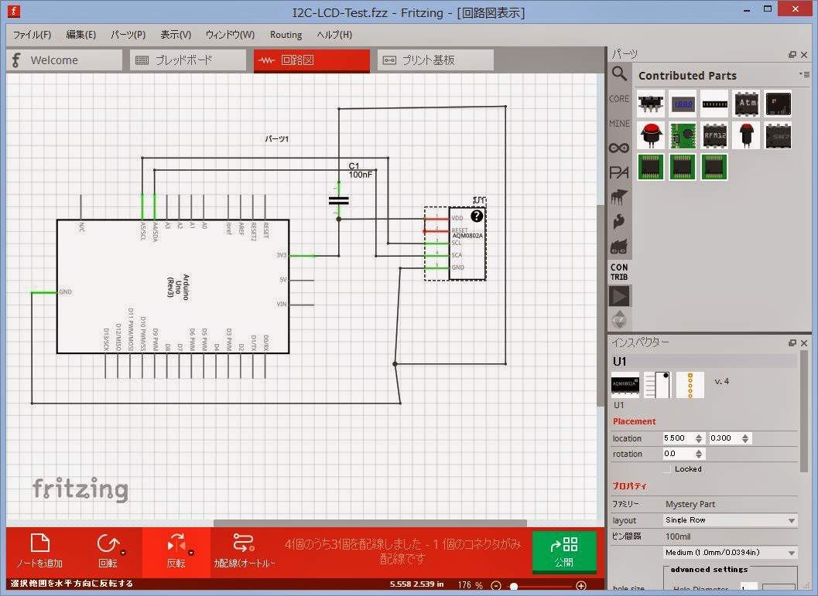818x596 pixels.
Task: Select the CORE parts bin
Action: pyautogui.click(x=619, y=98)
